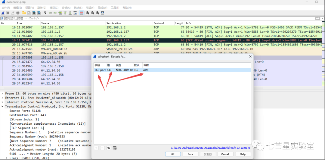This screenshot has width=325, height=160.
Task: Click the Protocol column header
Action: [163, 23]
